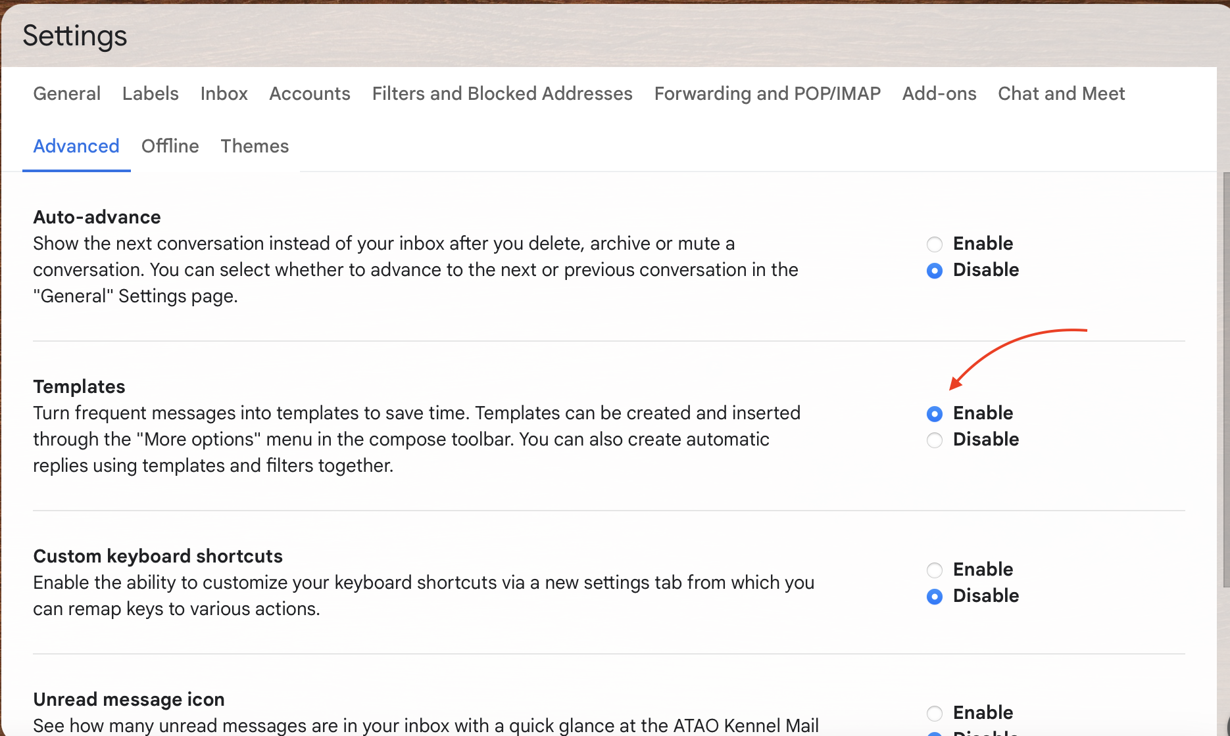
Task: Select Disable for Custom keyboard shortcuts
Action: point(935,597)
